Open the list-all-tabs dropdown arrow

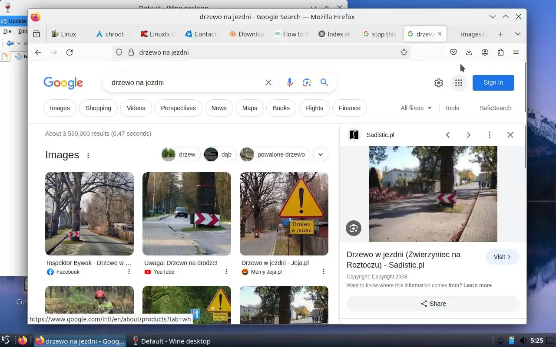tap(518, 34)
